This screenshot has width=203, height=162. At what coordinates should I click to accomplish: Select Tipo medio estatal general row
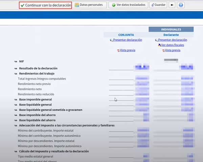point(36,157)
